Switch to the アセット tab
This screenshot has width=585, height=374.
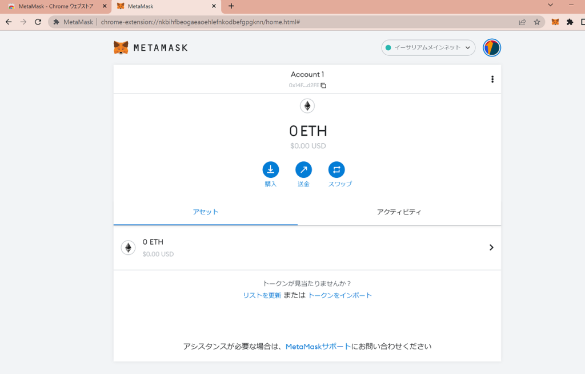coord(206,212)
